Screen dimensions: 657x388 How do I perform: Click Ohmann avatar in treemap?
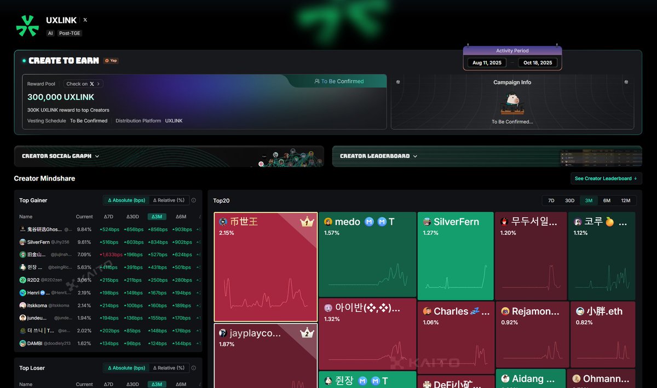click(577, 379)
